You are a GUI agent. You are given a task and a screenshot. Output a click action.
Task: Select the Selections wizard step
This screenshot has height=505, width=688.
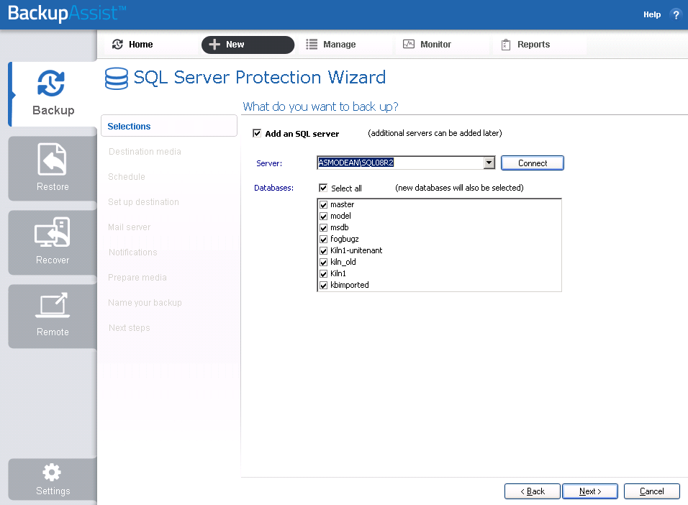pos(169,127)
